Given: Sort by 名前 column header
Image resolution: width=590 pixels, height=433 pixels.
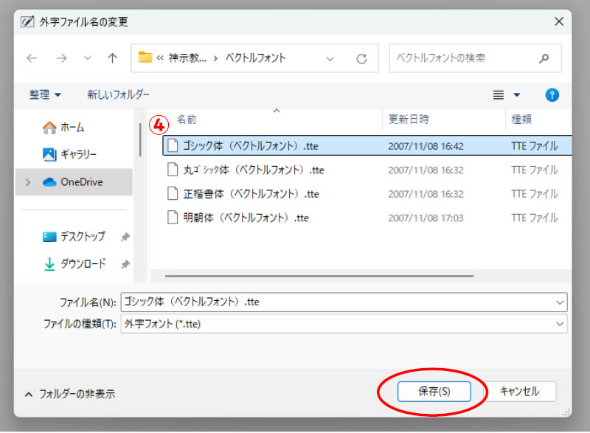Looking at the screenshot, I should click(187, 119).
